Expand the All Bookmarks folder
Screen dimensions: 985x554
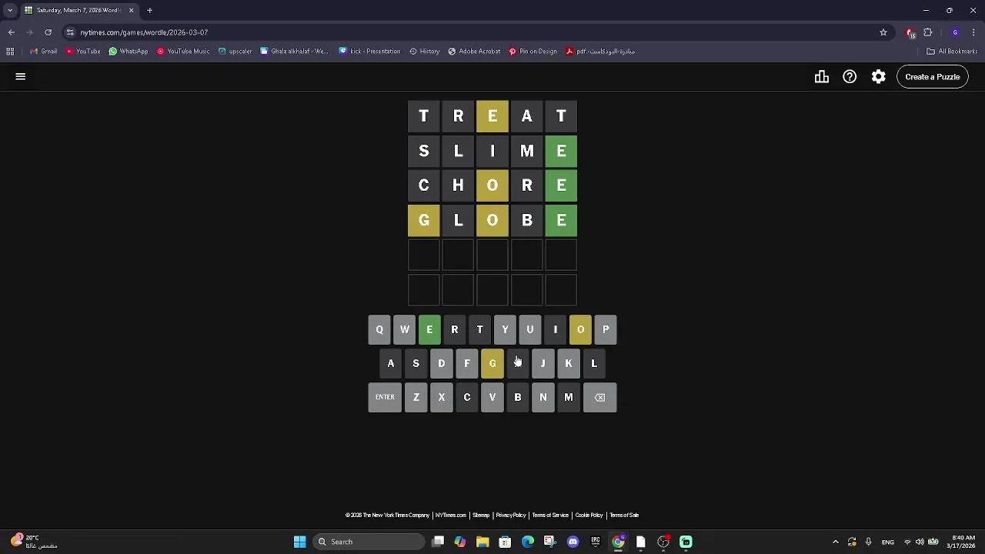pos(952,52)
